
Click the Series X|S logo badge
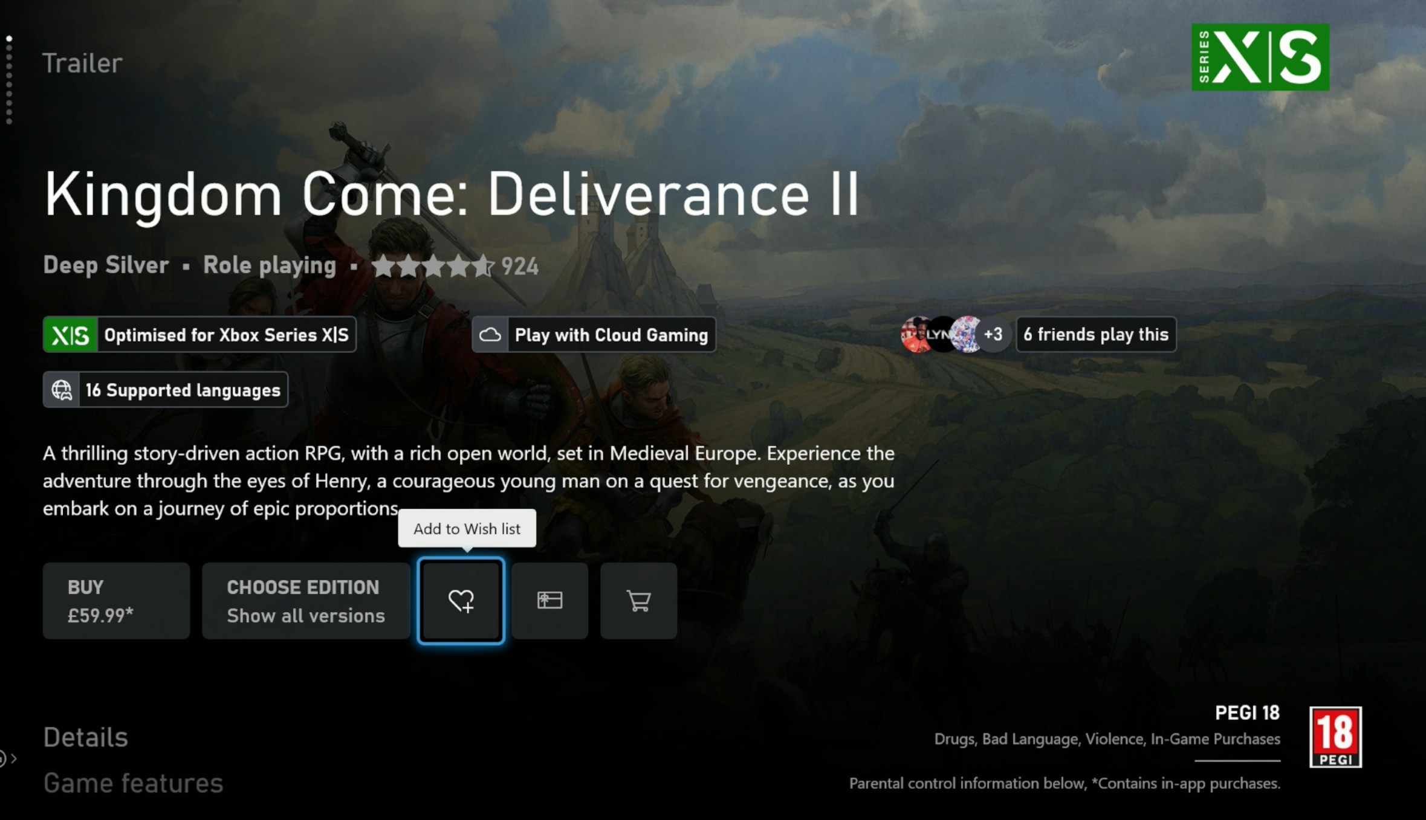1260,57
